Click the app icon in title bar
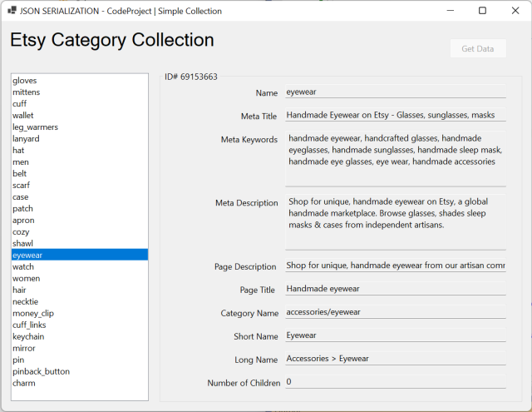The width and height of the screenshot is (532, 412). [x=12, y=11]
